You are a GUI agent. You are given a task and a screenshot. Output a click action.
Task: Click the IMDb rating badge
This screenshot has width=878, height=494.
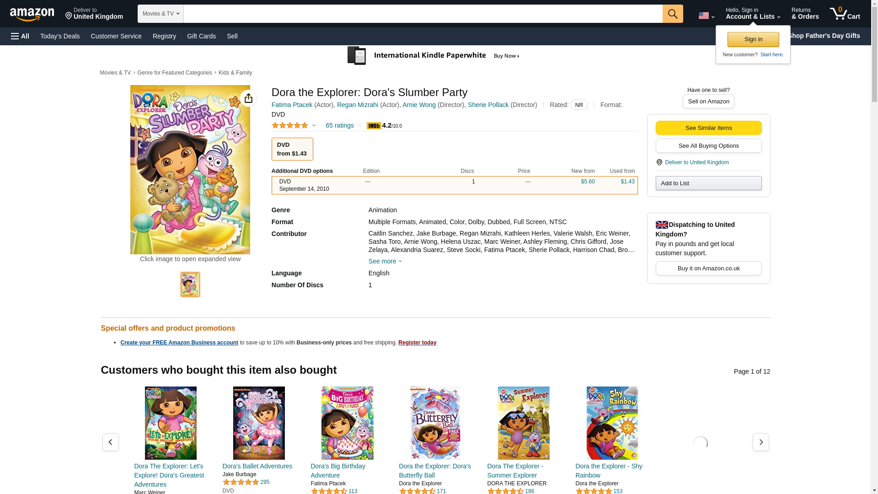click(374, 126)
